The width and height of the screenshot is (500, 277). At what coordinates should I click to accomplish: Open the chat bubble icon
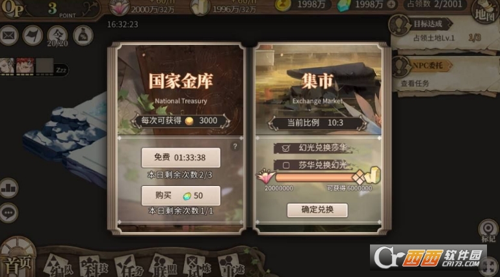tap(8, 213)
